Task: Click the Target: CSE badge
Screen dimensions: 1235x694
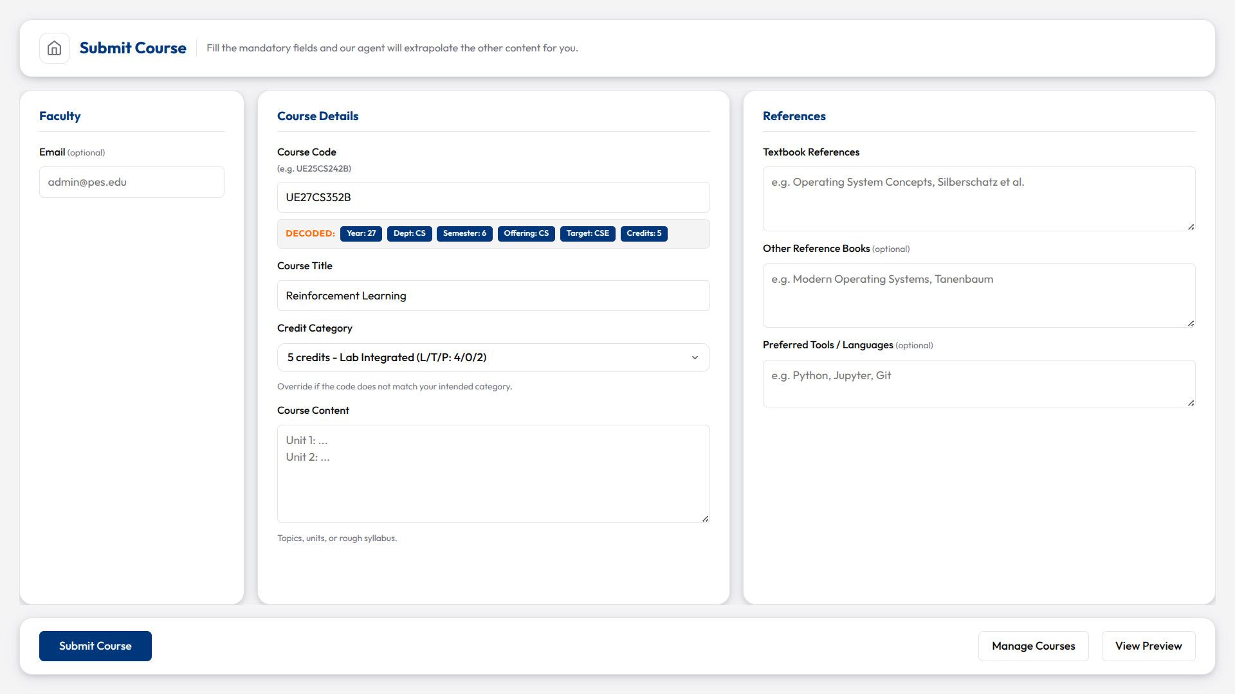Action: click(x=587, y=233)
